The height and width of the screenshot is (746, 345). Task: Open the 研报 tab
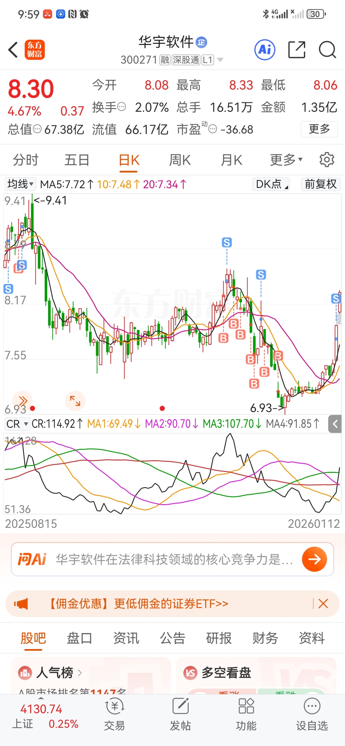point(219,638)
